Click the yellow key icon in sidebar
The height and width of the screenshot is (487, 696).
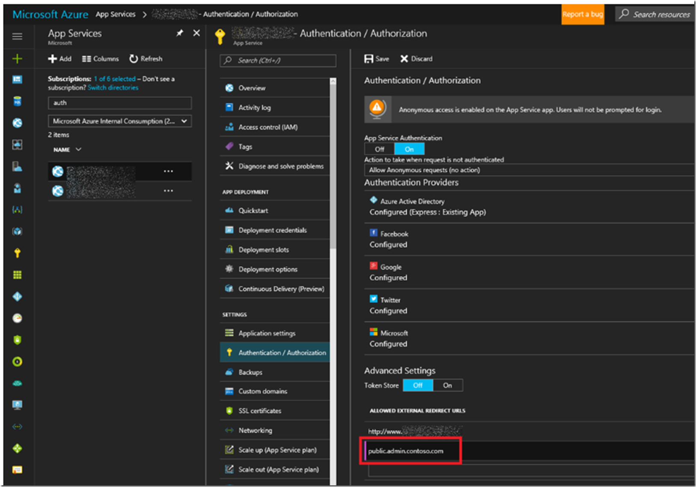pos(17,253)
